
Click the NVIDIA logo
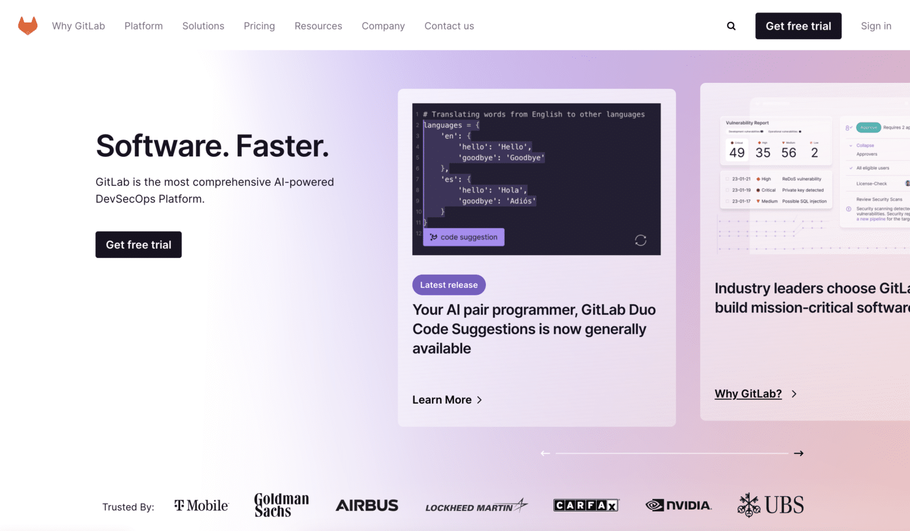pos(678,506)
